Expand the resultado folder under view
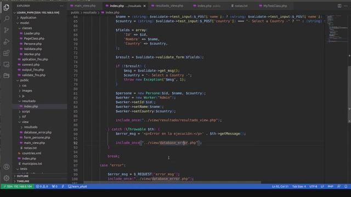 click(31, 127)
